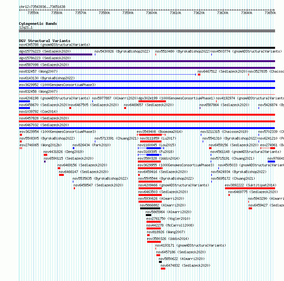The width and height of the screenshot is (284, 281).
Task: Click the nsv832458 (Wong2007) label
Action: point(38,91)
